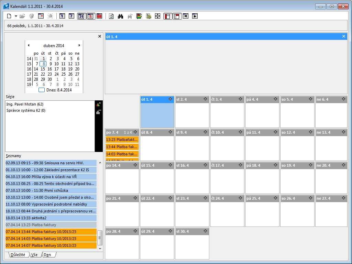Select April 22 in the mini calendar

[x=43, y=74]
